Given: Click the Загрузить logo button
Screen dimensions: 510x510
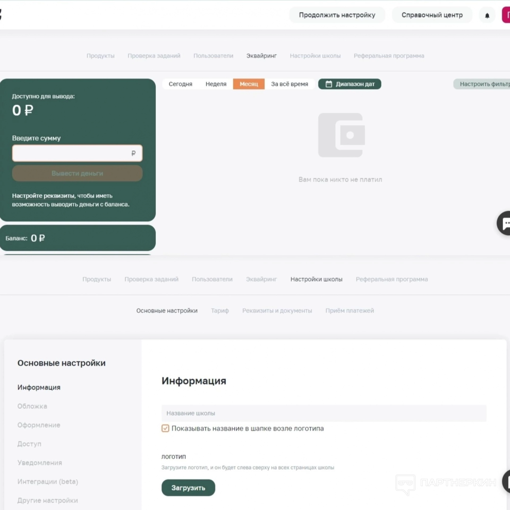Looking at the screenshot, I should pyautogui.click(x=188, y=488).
